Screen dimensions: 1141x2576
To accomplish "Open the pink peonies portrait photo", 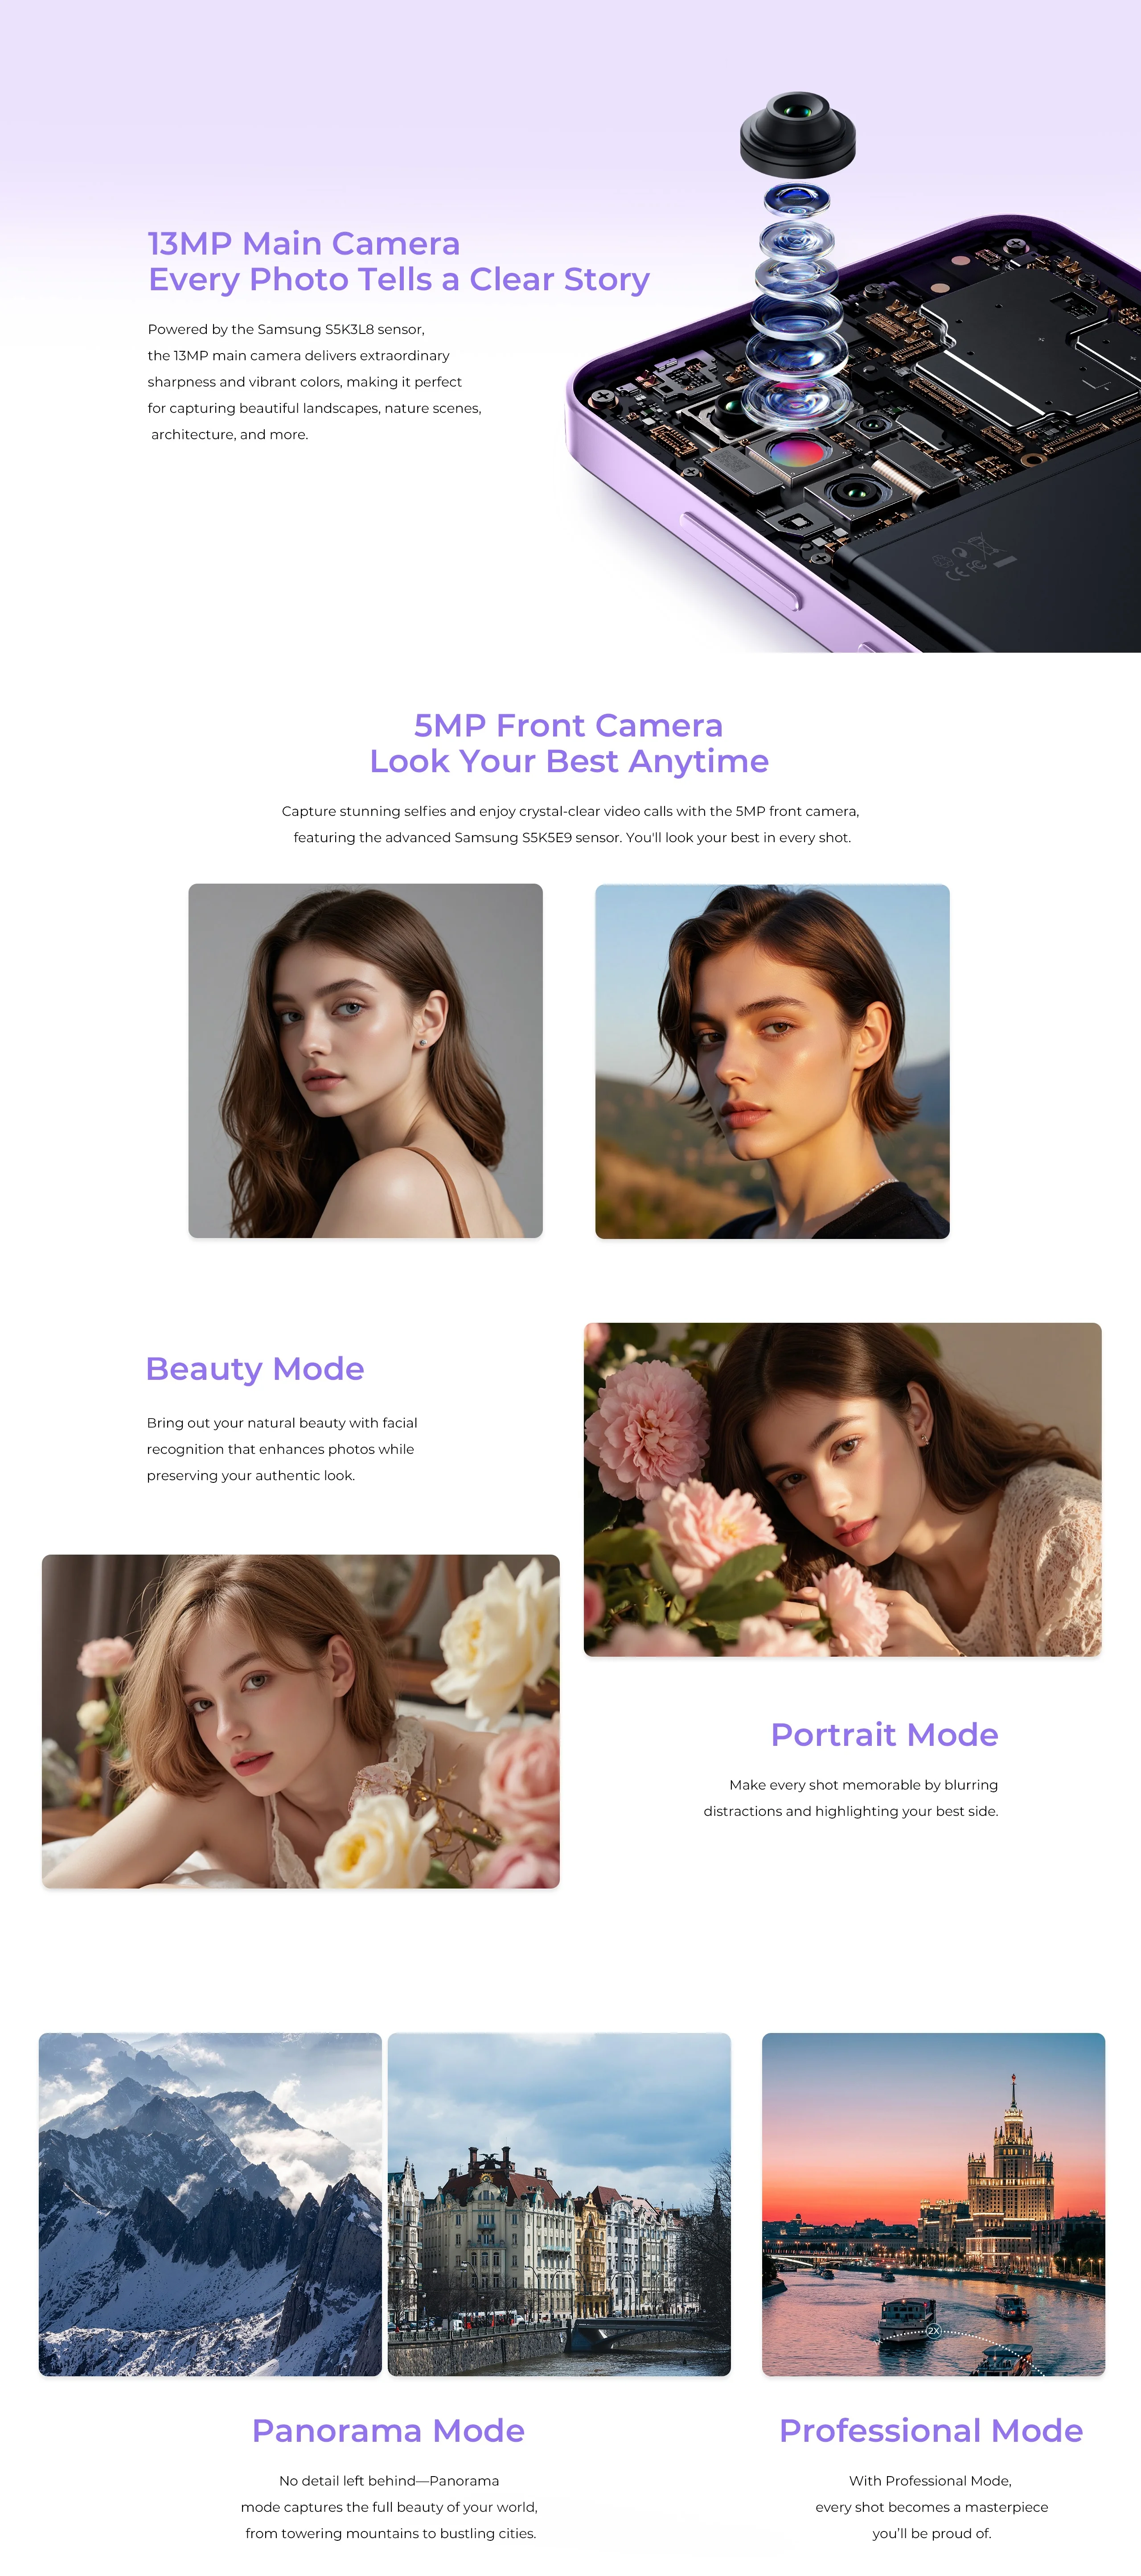I will pos(842,1489).
